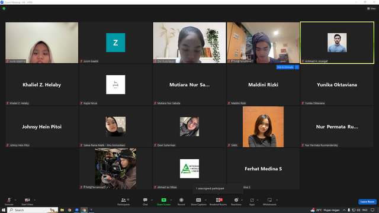379x213 pixels.
Task: Open the Windows Start menu
Action: point(4,210)
